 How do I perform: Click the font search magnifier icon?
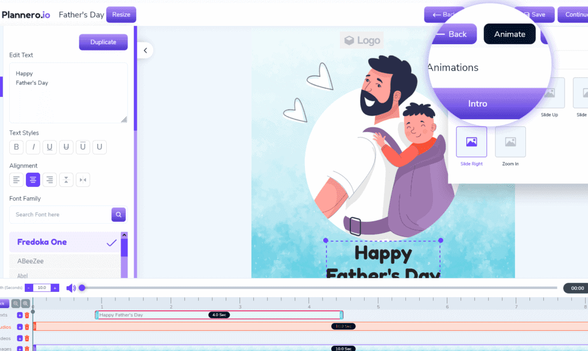(x=118, y=214)
